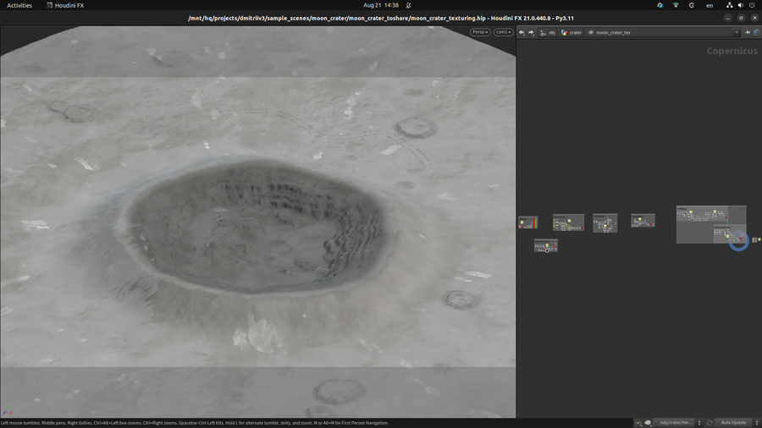762x428 pixels.
Task: Select the obj path segment
Action: pos(551,32)
